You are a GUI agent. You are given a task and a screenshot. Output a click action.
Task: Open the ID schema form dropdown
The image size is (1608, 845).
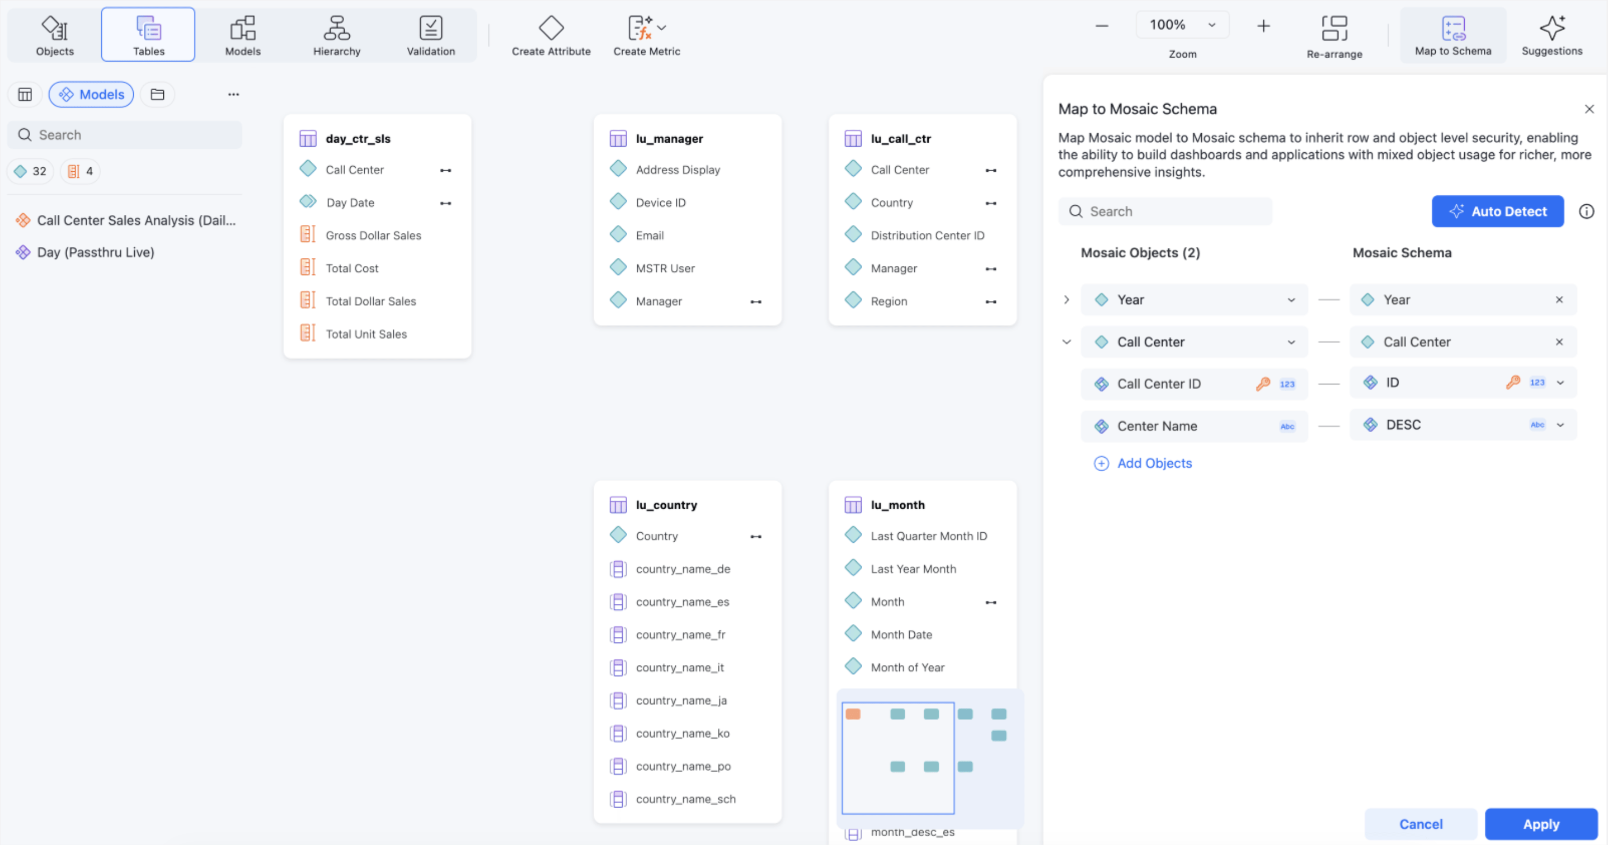point(1560,383)
